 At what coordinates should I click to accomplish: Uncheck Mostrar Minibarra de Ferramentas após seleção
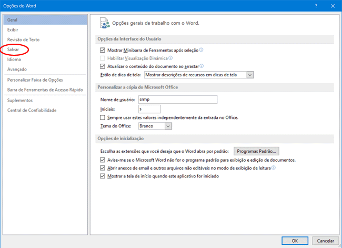[103, 50]
